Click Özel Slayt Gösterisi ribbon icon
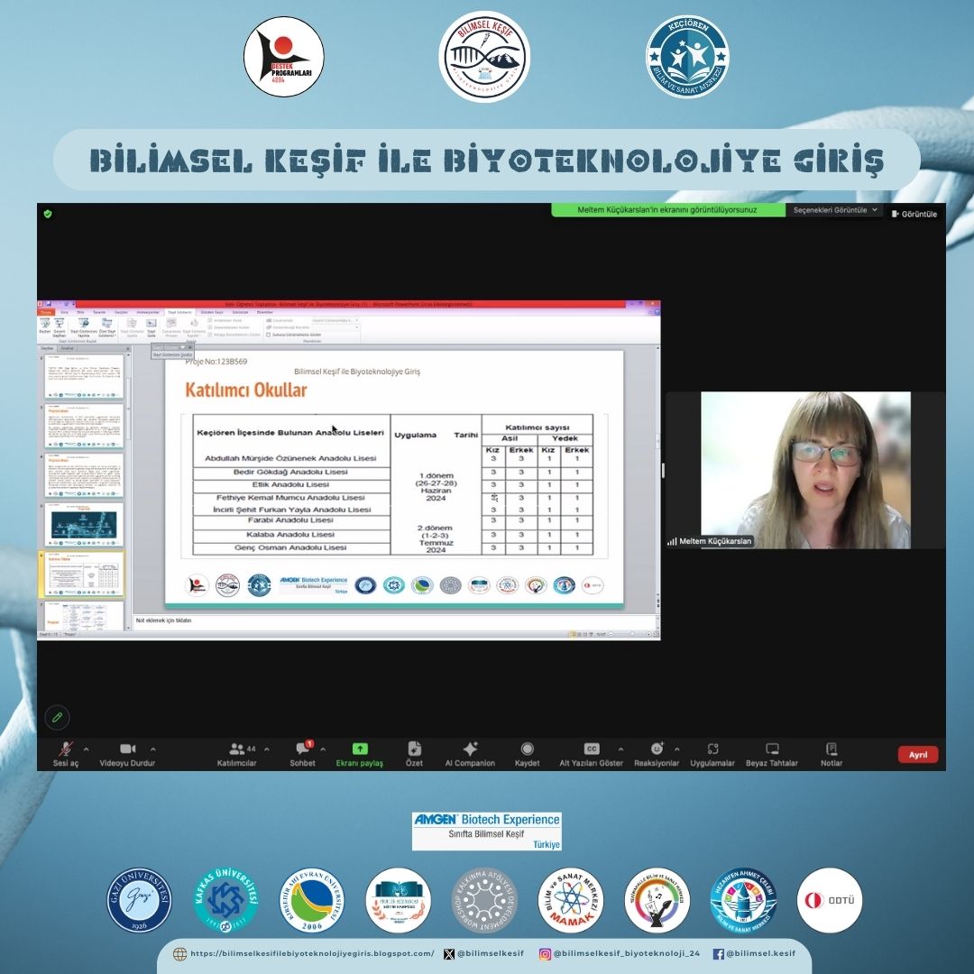The height and width of the screenshot is (974, 974). click(x=106, y=326)
